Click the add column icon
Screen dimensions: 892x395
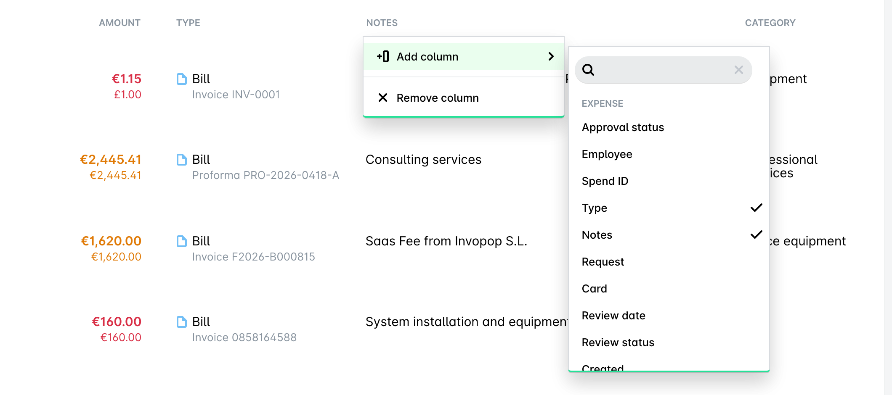[x=383, y=56]
